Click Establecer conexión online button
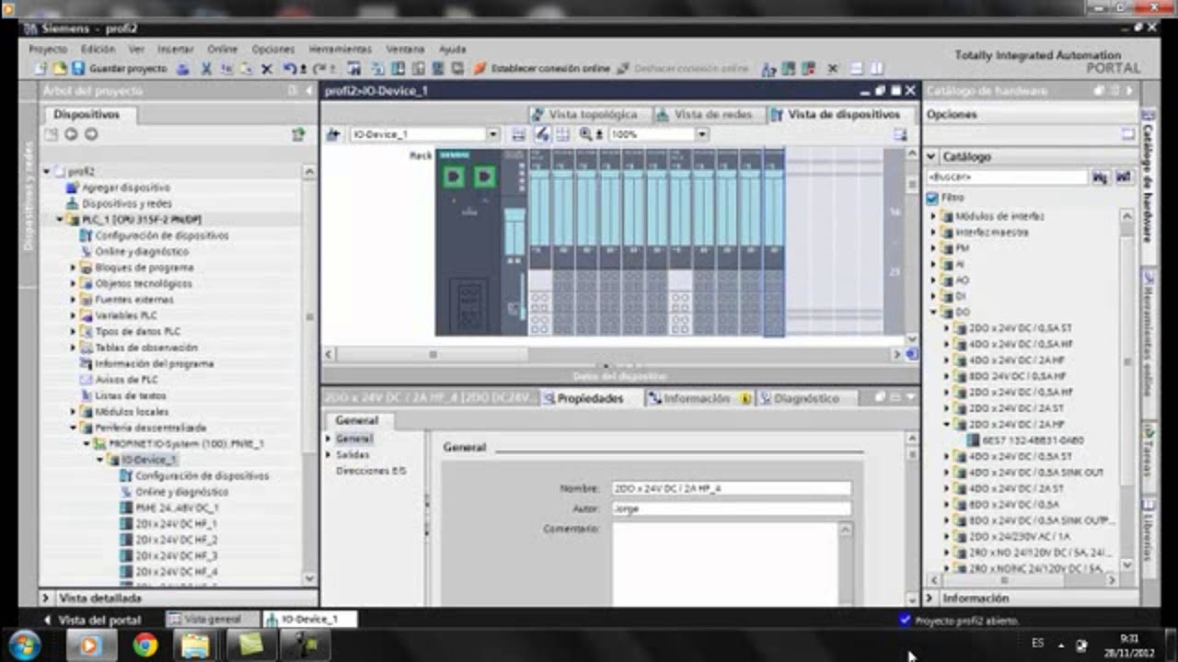1178x662 pixels. [x=541, y=69]
